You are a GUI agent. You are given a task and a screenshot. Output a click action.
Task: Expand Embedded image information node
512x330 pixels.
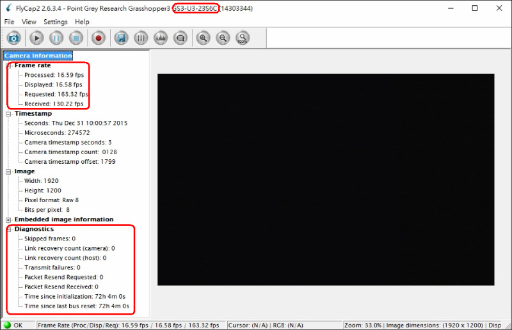pos(8,219)
